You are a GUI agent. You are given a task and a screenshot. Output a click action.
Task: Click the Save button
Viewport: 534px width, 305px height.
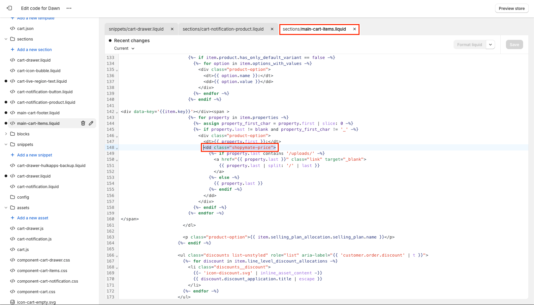514,45
